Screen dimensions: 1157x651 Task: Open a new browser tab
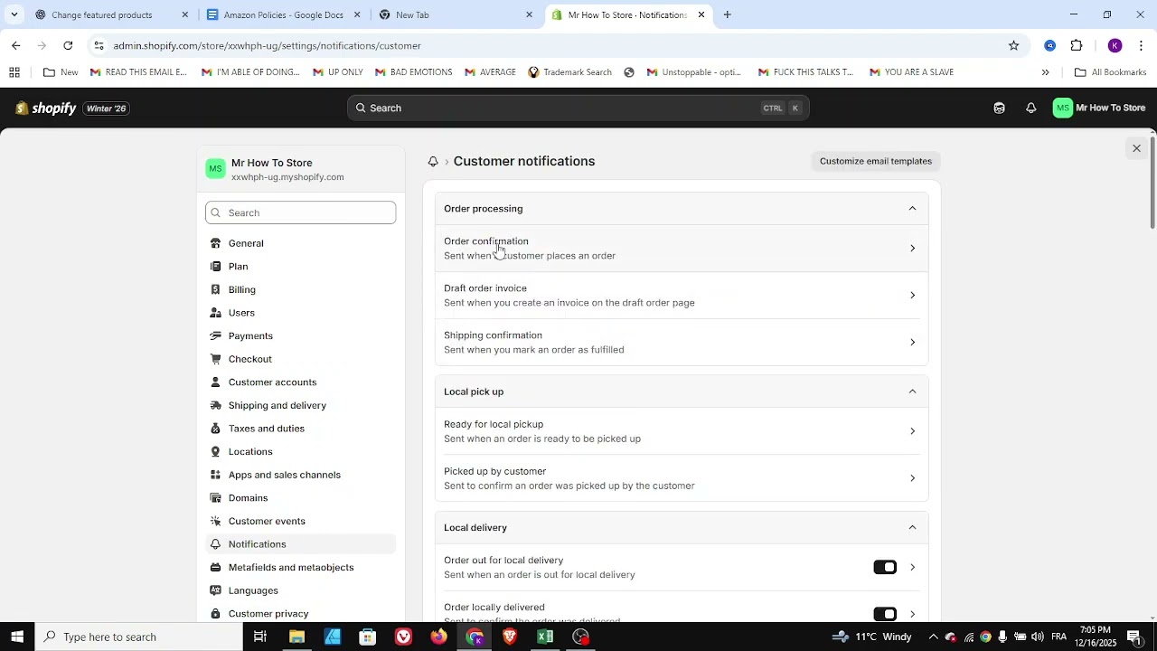727,14
